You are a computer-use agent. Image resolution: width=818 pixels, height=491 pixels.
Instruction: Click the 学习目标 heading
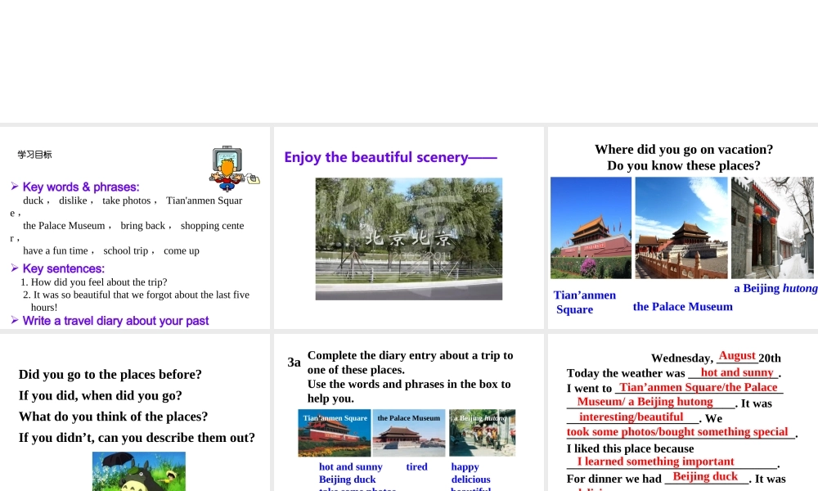35,155
